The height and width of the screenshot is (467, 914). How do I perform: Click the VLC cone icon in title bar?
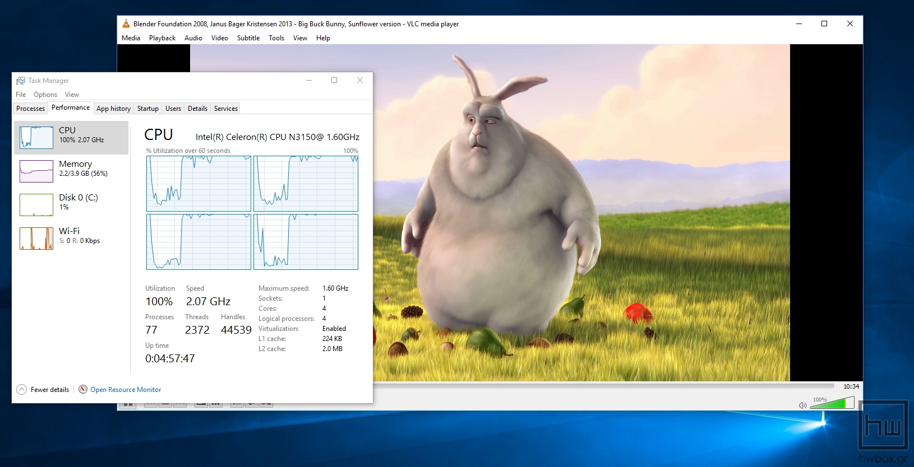pyautogui.click(x=126, y=24)
